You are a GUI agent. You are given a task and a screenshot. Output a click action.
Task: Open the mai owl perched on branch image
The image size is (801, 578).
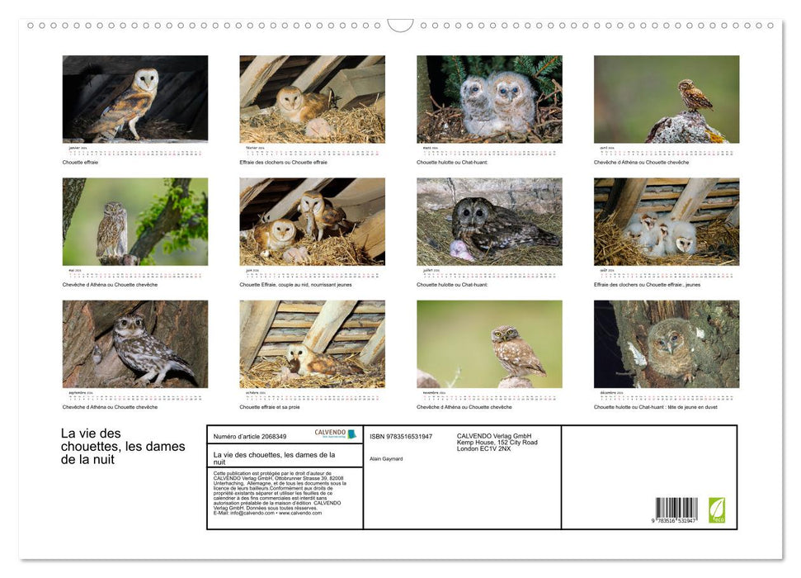click(x=135, y=221)
